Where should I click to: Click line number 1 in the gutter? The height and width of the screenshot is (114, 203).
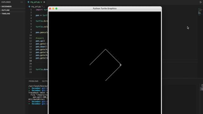31,10
